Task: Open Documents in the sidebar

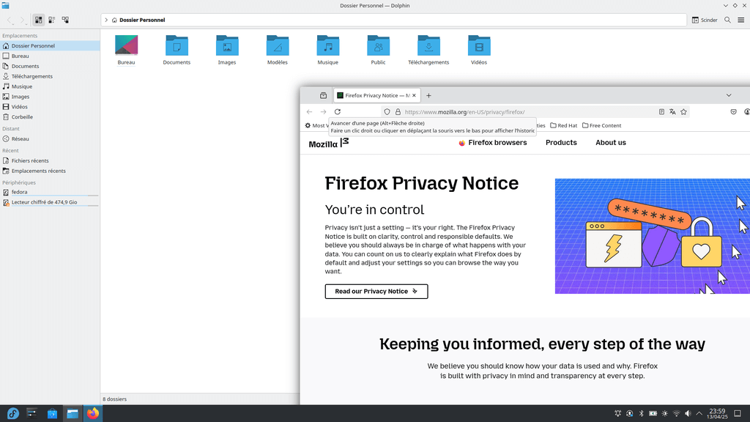Action: pyautogui.click(x=50, y=66)
